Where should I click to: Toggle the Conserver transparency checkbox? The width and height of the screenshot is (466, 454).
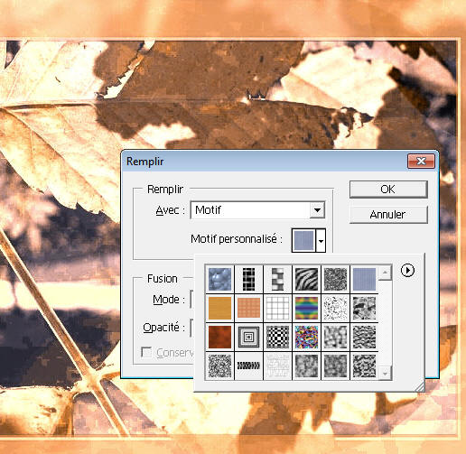[x=146, y=352]
